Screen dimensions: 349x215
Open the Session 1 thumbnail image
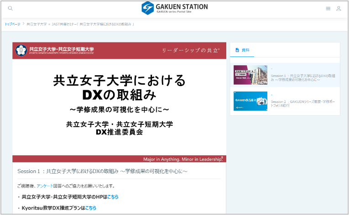250,75
